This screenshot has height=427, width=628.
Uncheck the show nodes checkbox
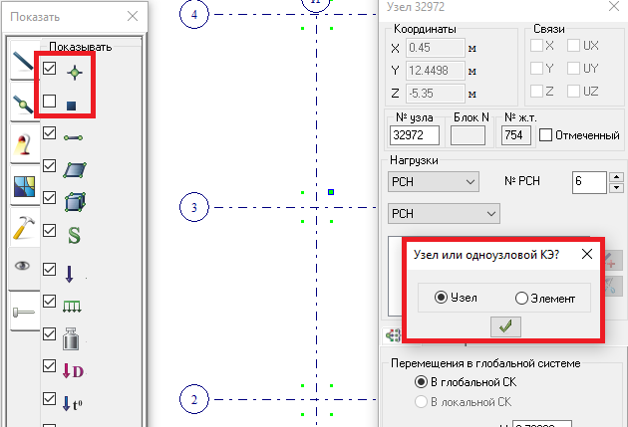pyautogui.click(x=50, y=69)
